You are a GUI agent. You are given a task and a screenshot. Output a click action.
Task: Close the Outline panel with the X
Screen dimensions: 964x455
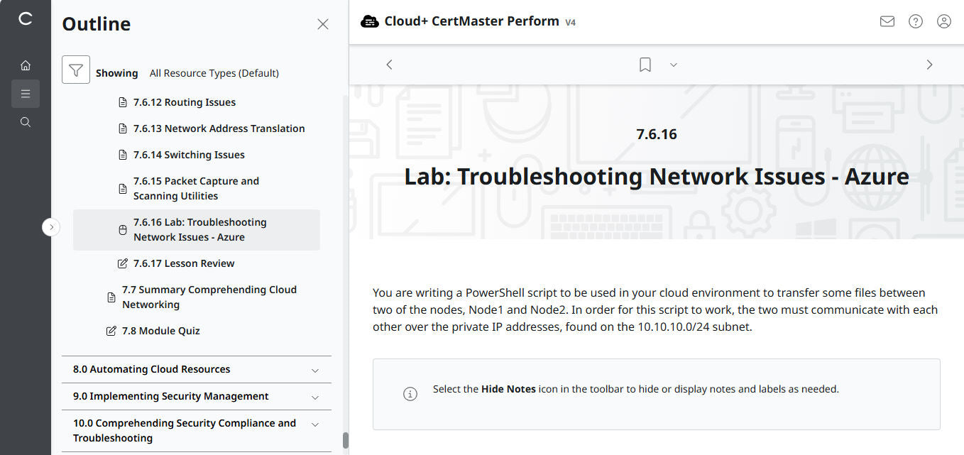pyautogui.click(x=323, y=23)
